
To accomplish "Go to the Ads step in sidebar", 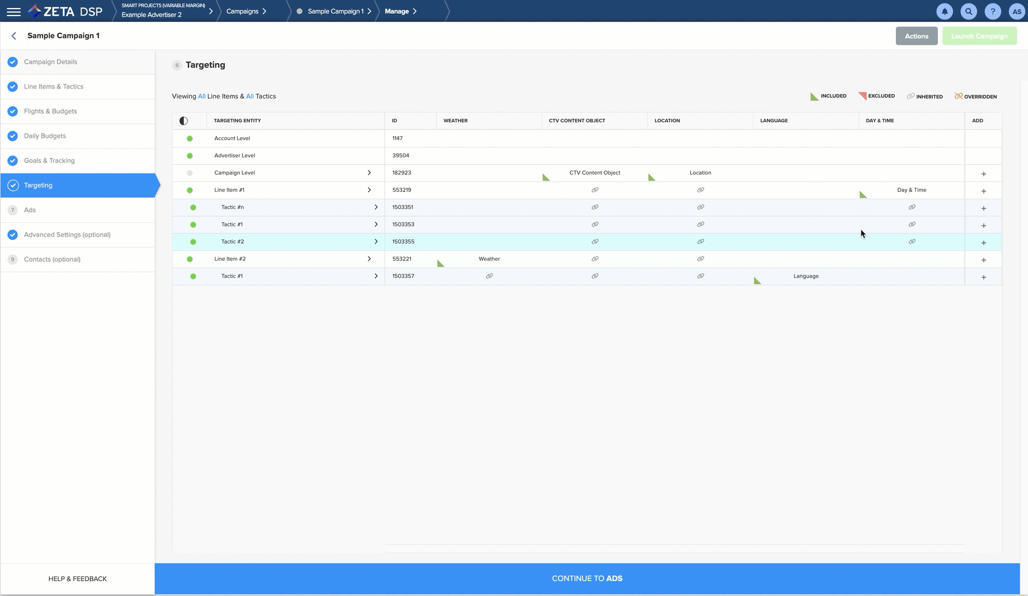I will coord(30,210).
